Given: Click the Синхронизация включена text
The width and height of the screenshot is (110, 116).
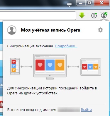Looking at the screenshot, I should 31,46.
